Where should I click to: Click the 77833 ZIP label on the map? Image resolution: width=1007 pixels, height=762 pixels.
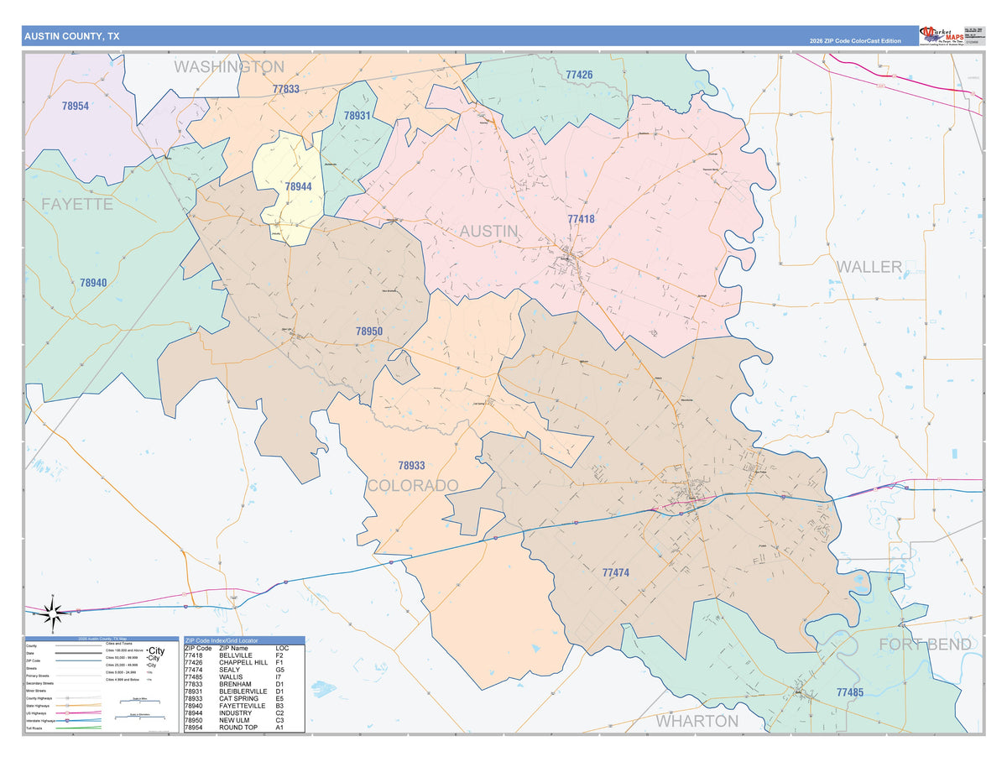[x=286, y=88]
